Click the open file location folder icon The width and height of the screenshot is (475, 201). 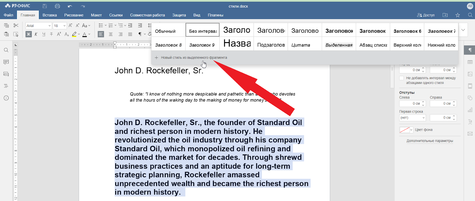point(445,15)
